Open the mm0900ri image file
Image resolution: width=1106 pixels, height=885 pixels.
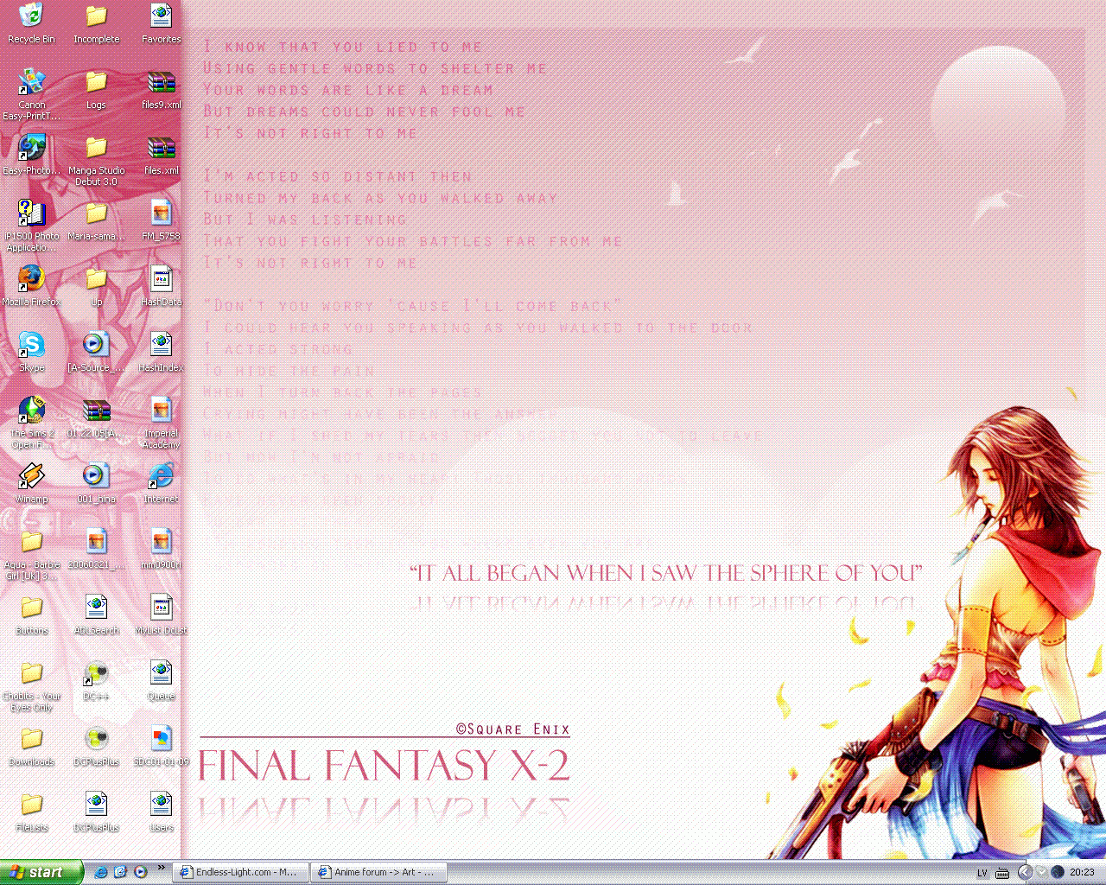click(161, 549)
